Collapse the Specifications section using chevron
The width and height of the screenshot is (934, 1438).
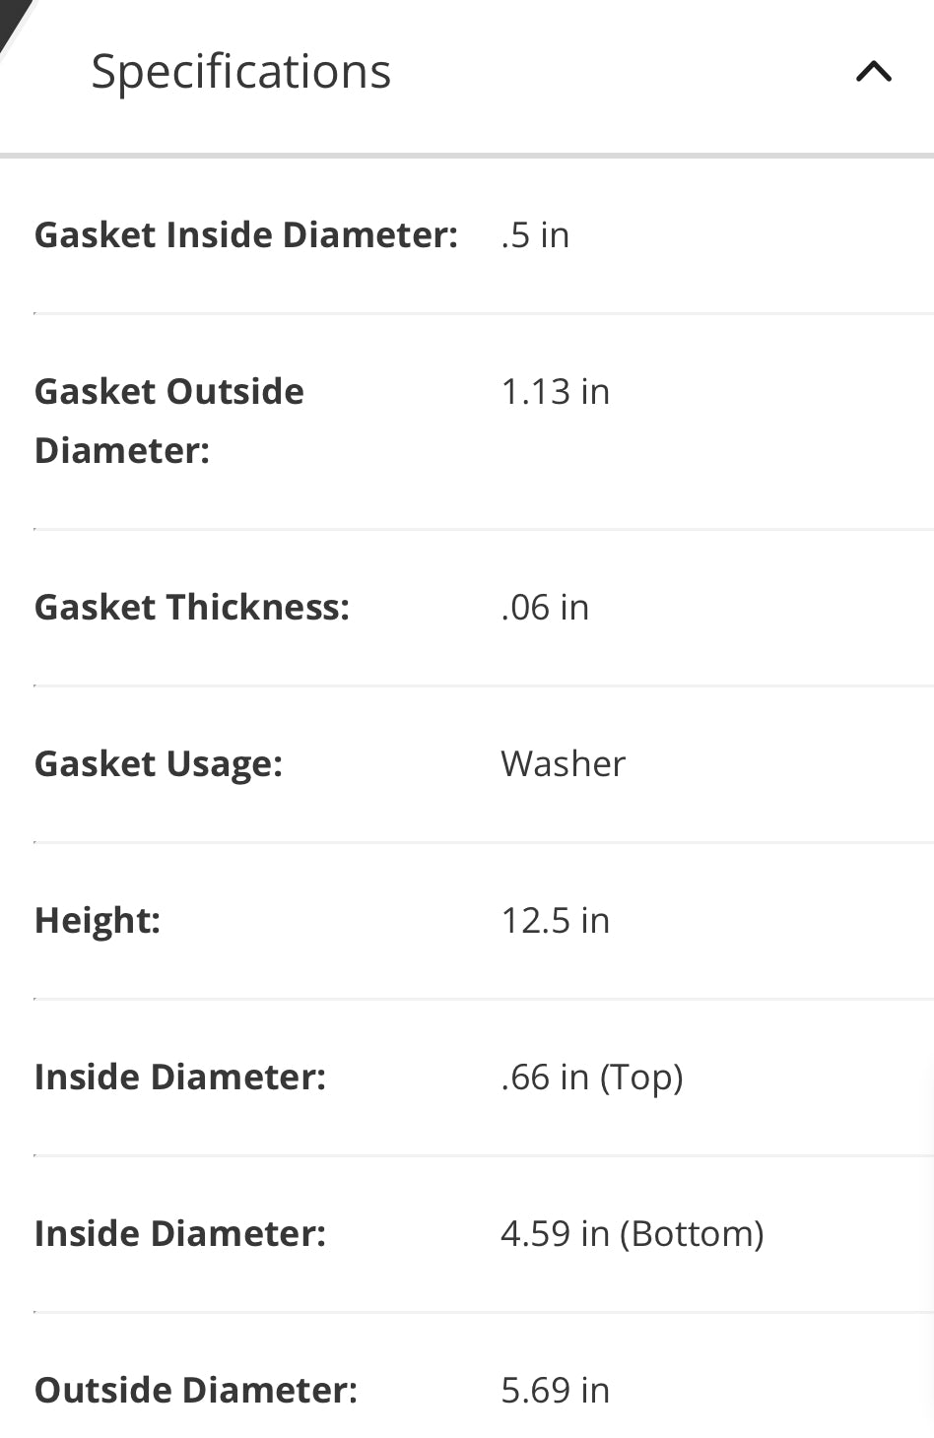(873, 72)
